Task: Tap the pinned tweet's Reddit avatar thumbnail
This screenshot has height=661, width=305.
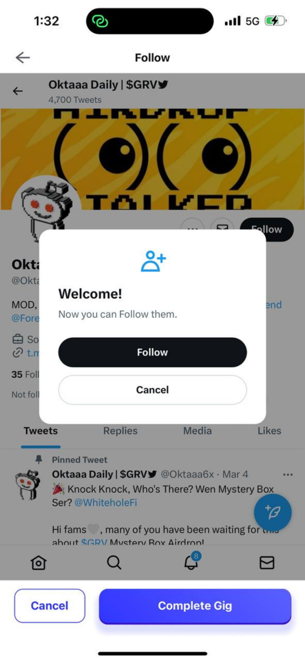Action: click(28, 484)
